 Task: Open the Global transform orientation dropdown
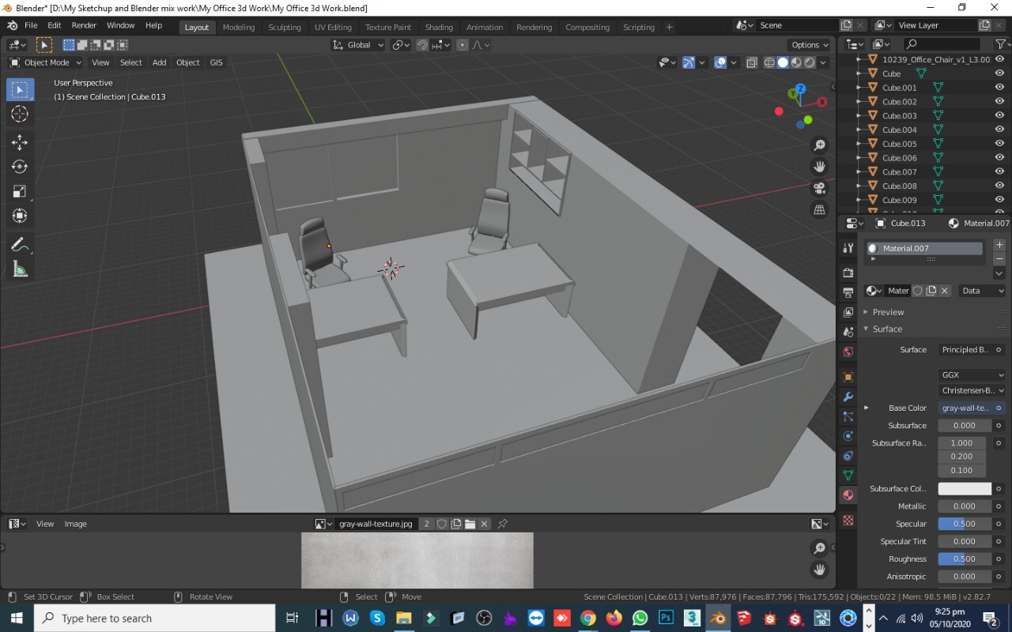coord(358,45)
